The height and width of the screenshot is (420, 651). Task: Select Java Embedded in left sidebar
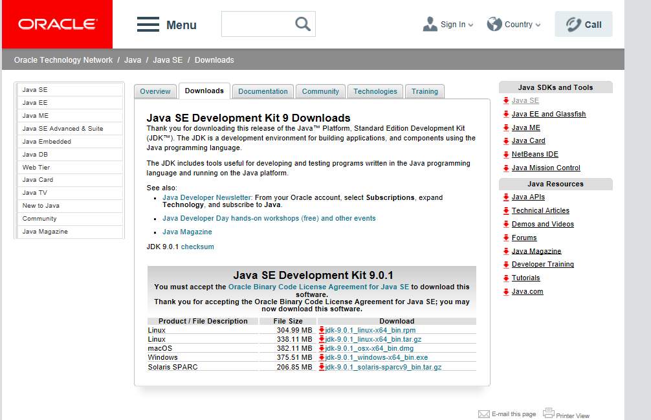(x=70, y=142)
